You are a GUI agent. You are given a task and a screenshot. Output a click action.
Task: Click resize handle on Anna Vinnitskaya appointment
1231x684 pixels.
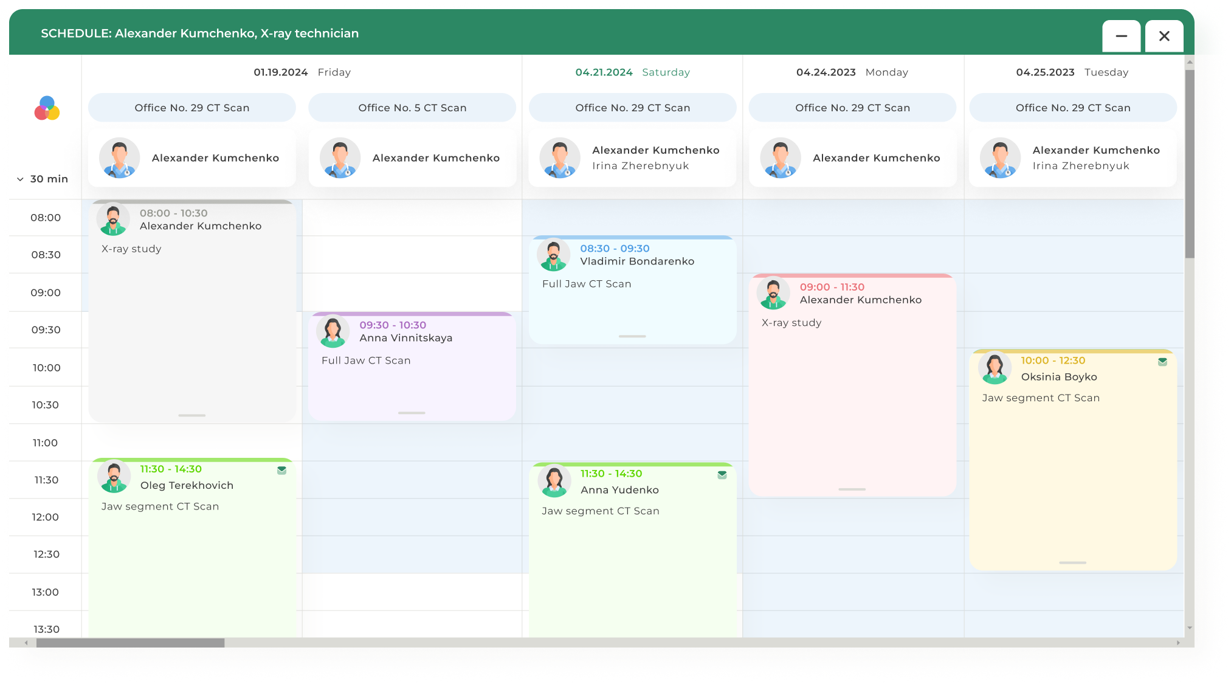point(412,413)
